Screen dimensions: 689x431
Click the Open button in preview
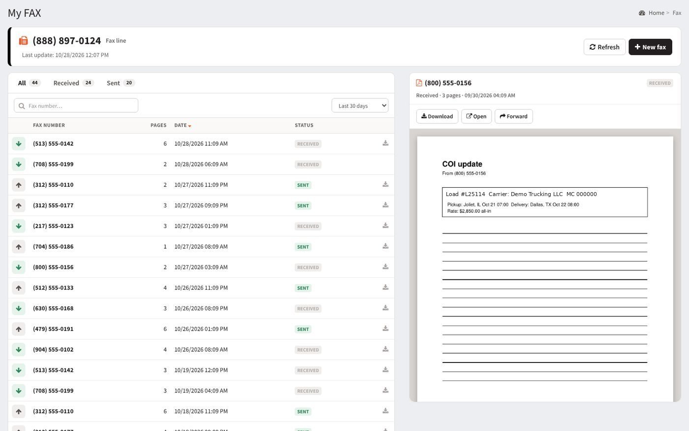476,116
